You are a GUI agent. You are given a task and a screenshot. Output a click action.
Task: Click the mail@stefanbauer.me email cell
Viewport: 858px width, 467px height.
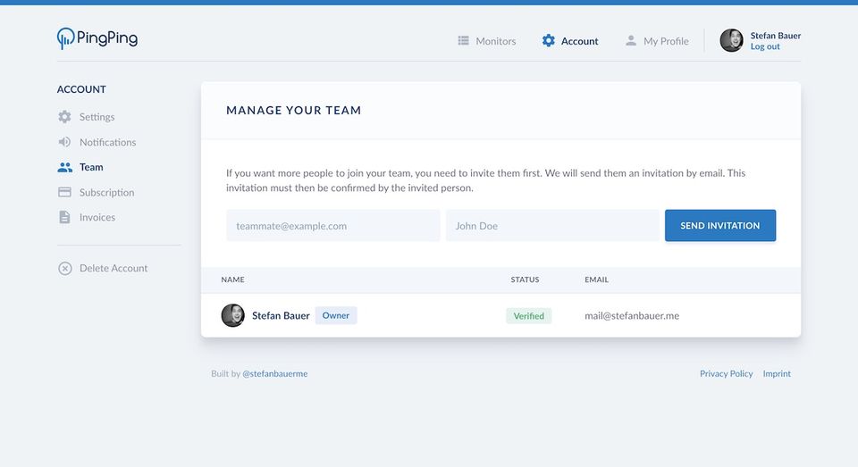[x=632, y=315]
